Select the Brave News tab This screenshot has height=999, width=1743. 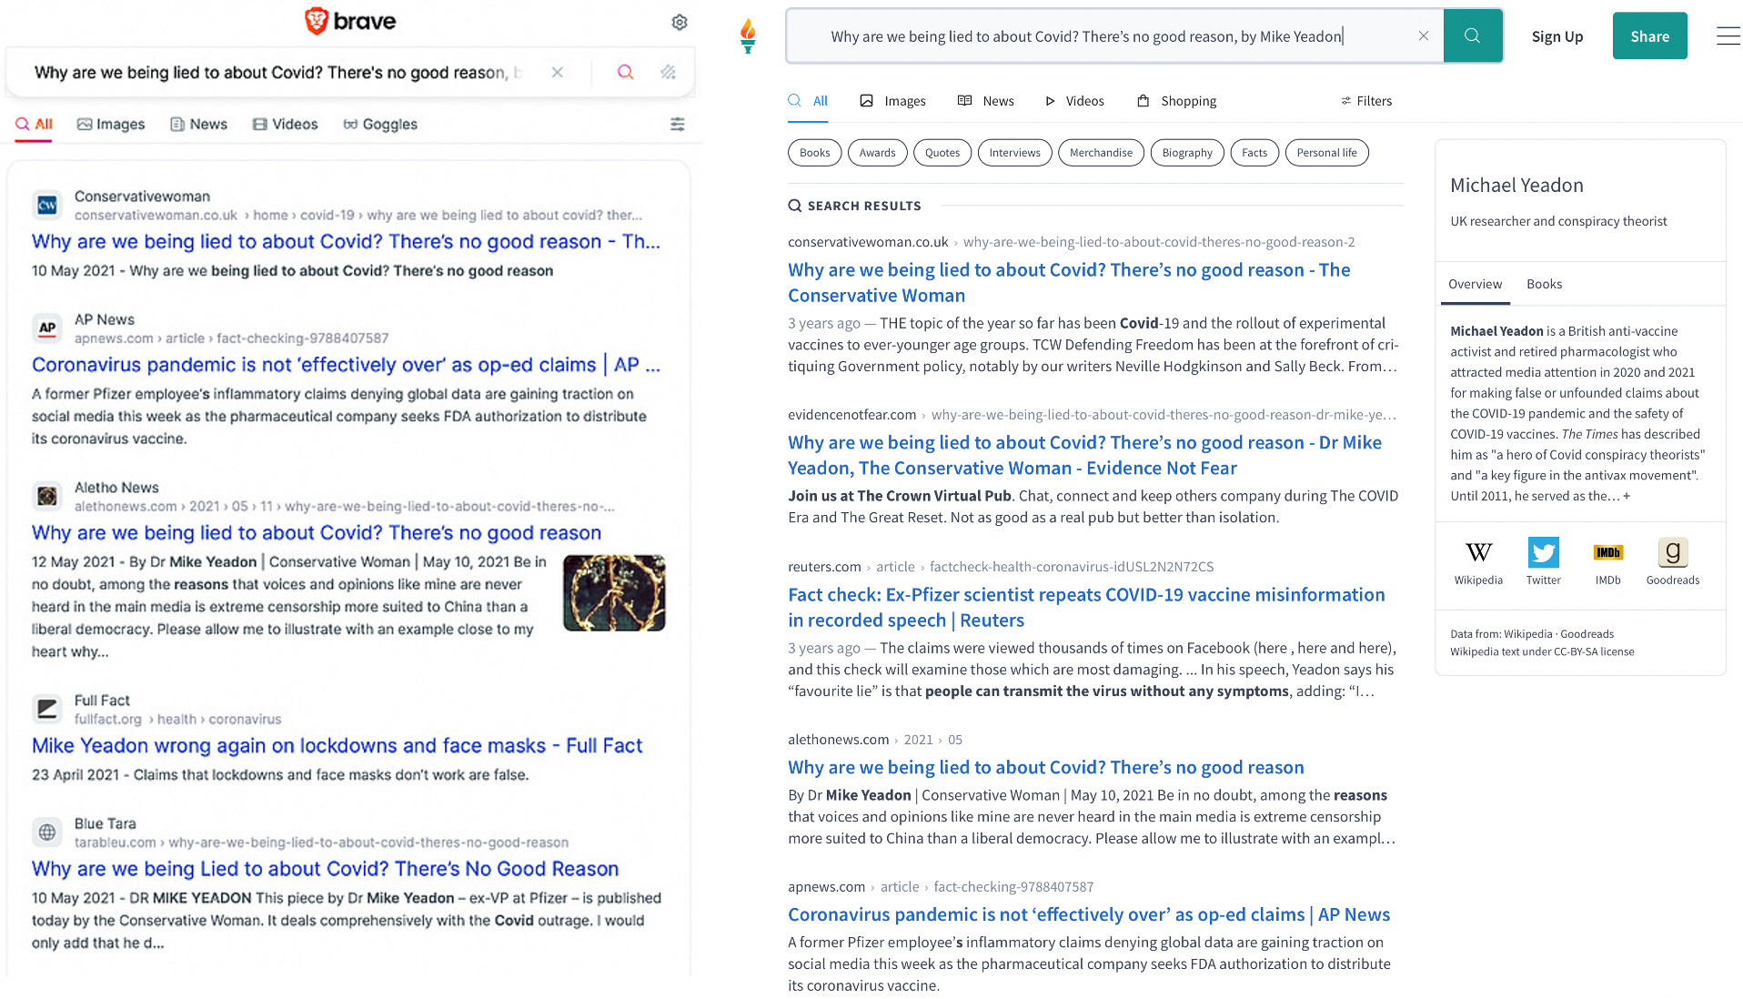(x=199, y=125)
